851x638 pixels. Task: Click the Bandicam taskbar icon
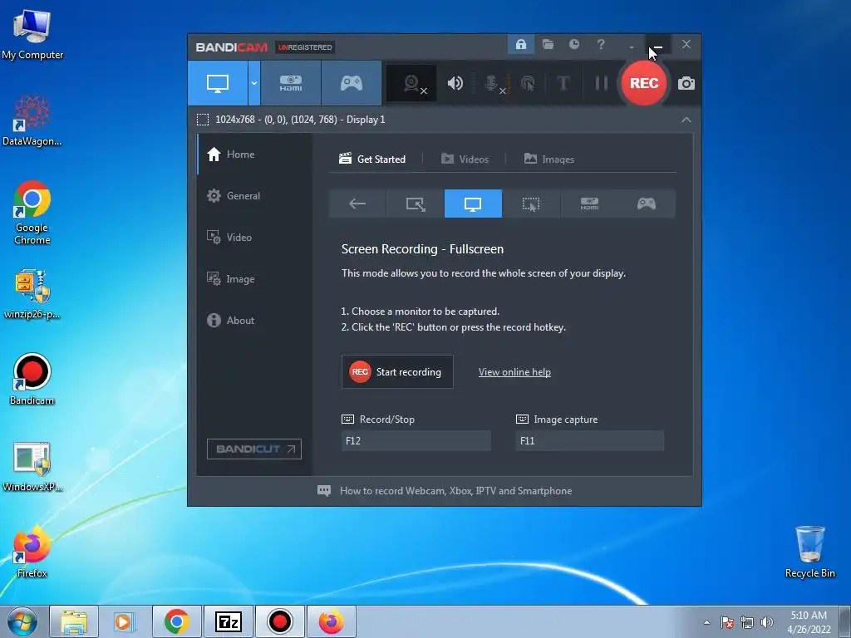279,621
